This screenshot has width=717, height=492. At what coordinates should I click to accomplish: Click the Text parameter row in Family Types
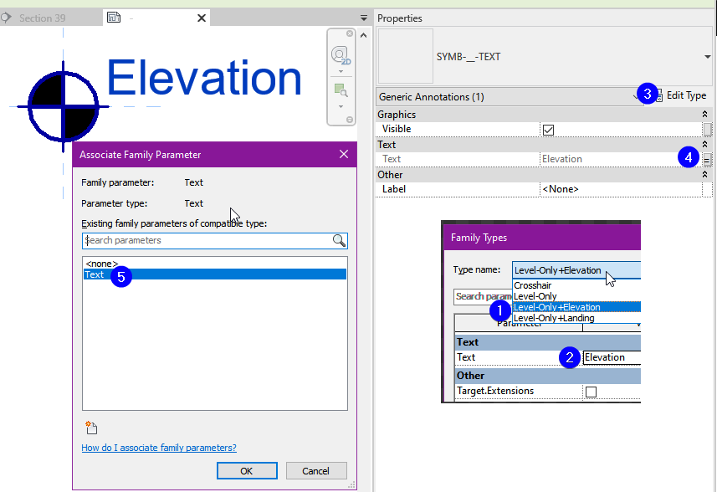[548, 357]
